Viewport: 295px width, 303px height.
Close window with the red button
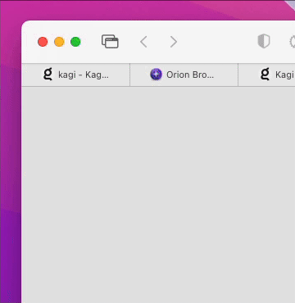click(43, 42)
